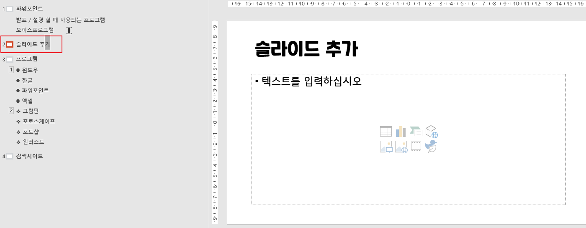
Task: Insert video using the filmstrip icon
Action: tap(416, 147)
